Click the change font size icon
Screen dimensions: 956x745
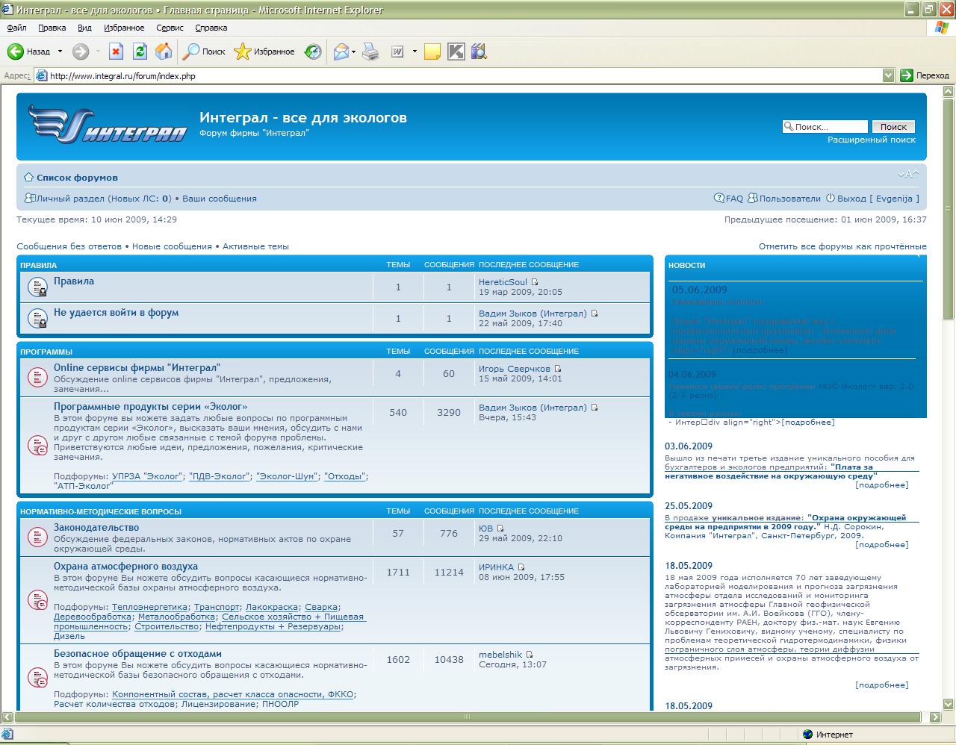(x=908, y=175)
